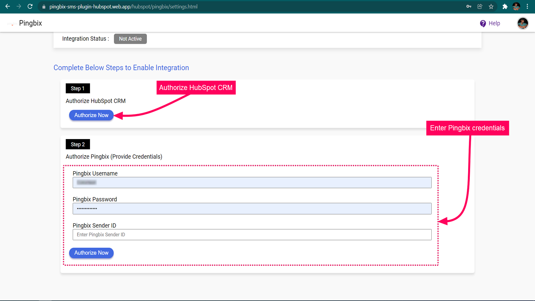This screenshot has height=301, width=535.
Task: Open Chrome three-dot menu
Action: 527,6
